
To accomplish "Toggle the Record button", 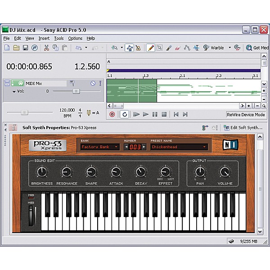I will coord(112,114).
